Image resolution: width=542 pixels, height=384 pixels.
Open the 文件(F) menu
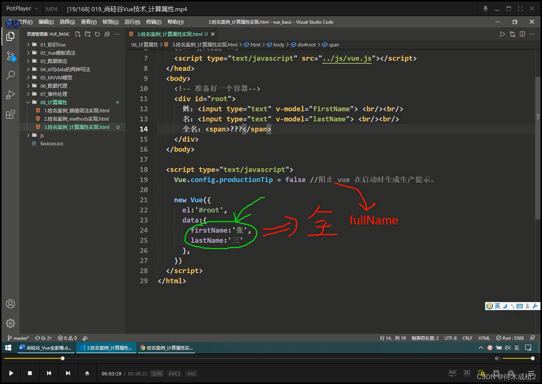[25, 22]
